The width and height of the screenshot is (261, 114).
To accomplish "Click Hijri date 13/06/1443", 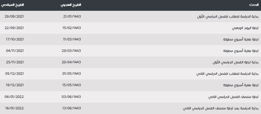I will click(71, 108).
